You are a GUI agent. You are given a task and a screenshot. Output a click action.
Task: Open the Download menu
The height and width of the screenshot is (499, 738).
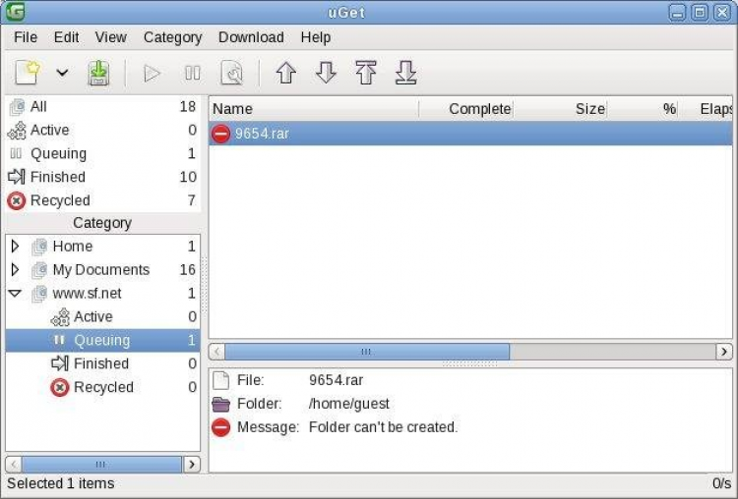point(251,37)
